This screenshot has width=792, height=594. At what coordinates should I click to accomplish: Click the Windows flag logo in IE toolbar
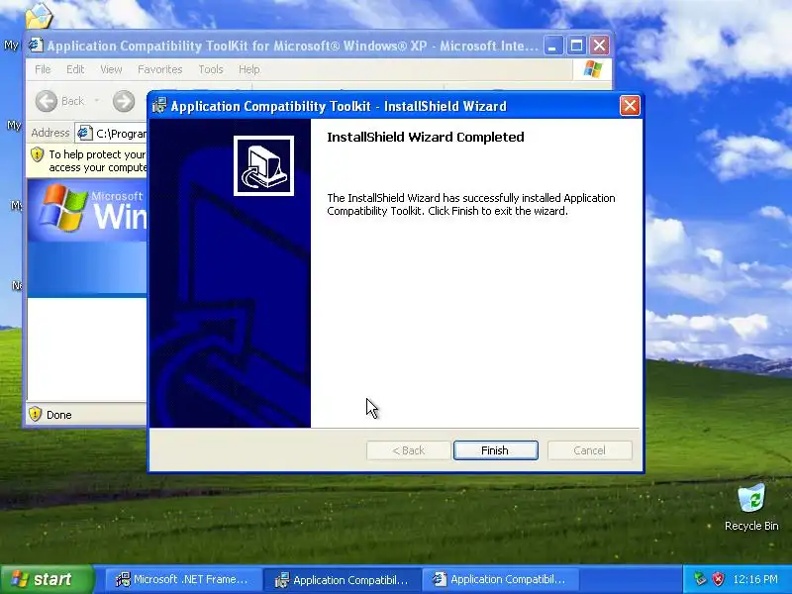(x=592, y=69)
